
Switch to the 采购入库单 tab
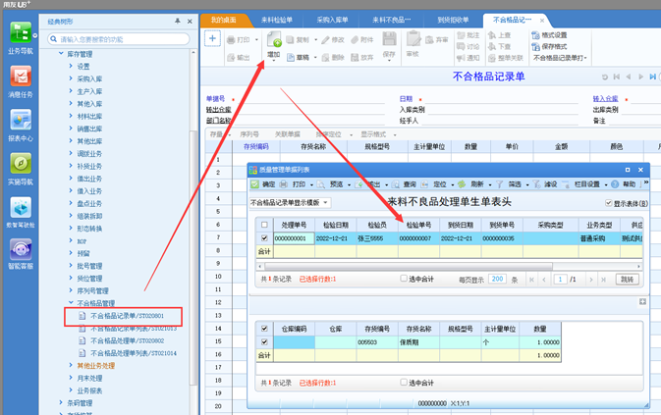332,21
